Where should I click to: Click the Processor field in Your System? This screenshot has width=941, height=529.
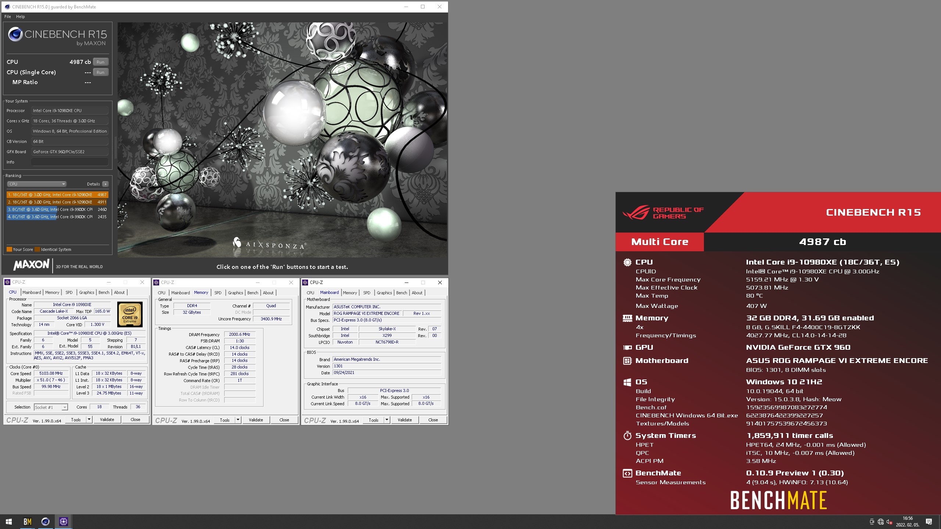click(70, 111)
